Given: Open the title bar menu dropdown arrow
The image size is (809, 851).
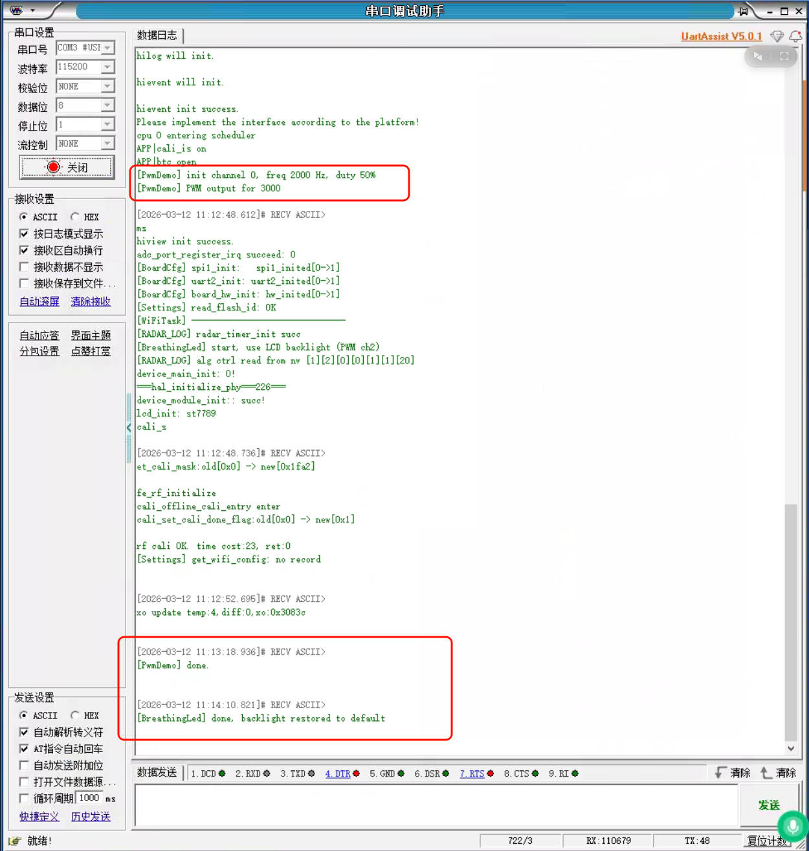Looking at the screenshot, I should tap(32, 11).
